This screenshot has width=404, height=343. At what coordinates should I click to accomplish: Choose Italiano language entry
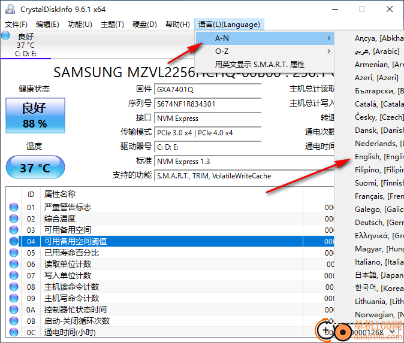pos(369,262)
